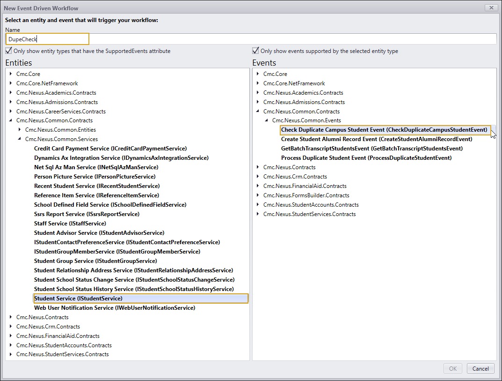Click the OK button
502x381 pixels.
pyautogui.click(x=452, y=368)
